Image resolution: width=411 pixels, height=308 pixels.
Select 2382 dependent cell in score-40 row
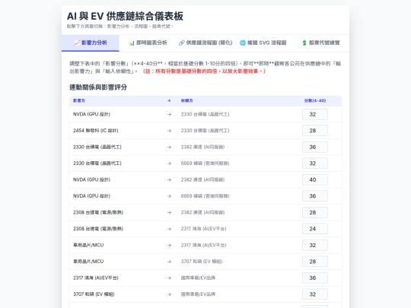coord(202,180)
